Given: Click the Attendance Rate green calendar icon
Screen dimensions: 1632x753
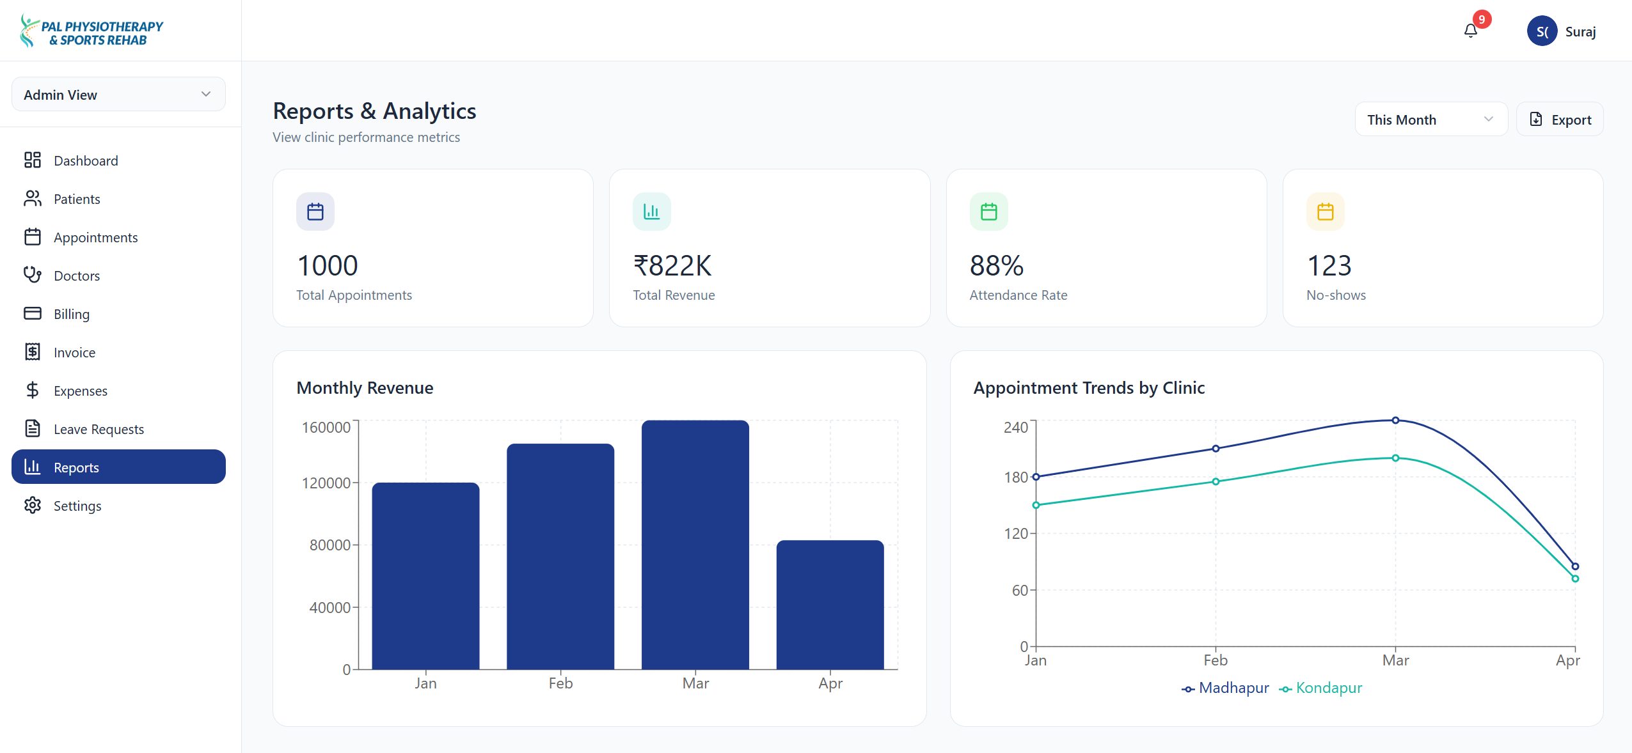Looking at the screenshot, I should 989,212.
